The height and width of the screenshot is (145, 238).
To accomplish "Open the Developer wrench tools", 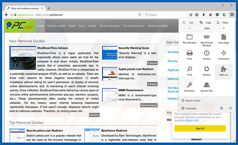I will coord(189,87).
